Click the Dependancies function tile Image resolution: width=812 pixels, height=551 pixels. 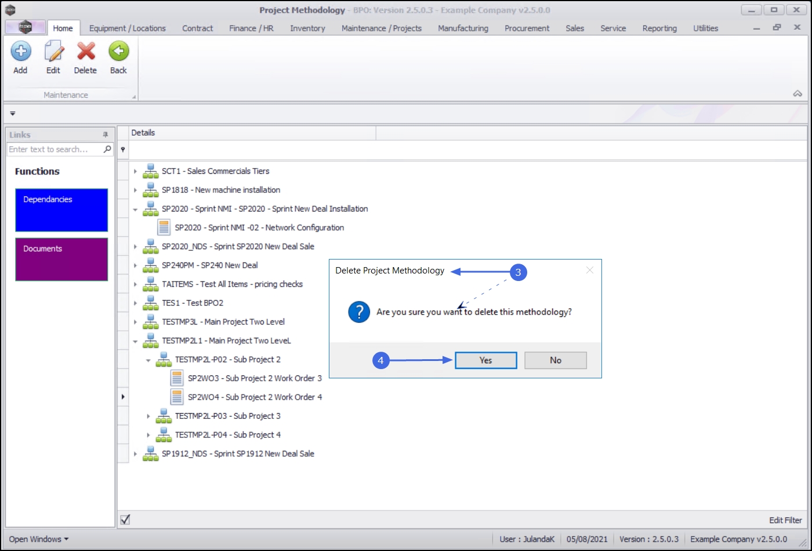pyautogui.click(x=61, y=210)
